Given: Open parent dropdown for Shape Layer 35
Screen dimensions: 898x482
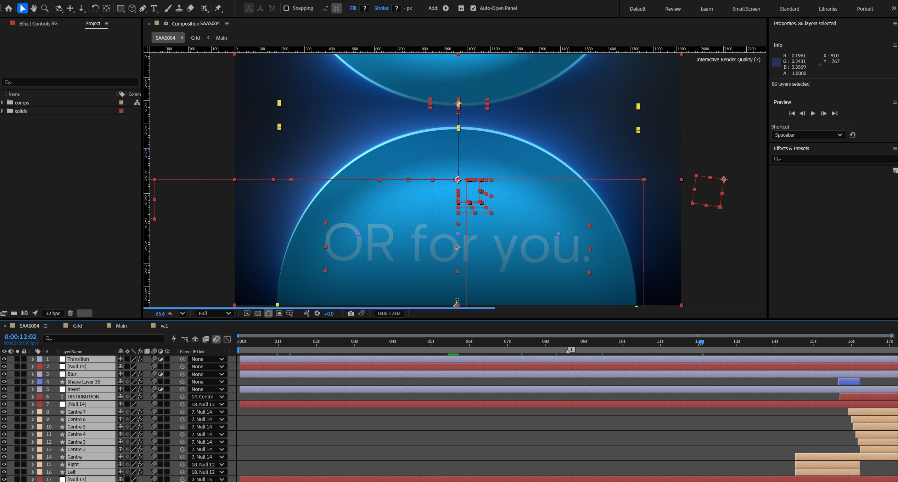Looking at the screenshot, I should tap(207, 382).
